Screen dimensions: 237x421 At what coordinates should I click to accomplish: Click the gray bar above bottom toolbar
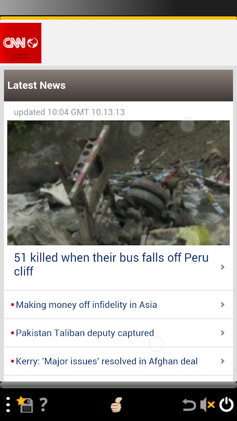click(118, 385)
